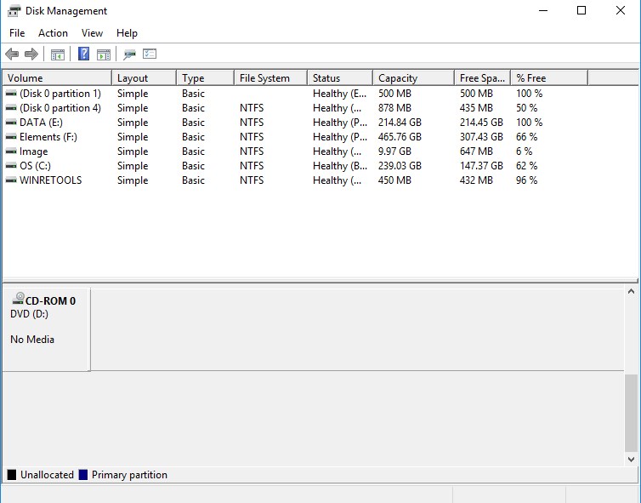The width and height of the screenshot is (641, 503).
Task: Click the scroll up arrow in disk pane
Action: point(631,291)
